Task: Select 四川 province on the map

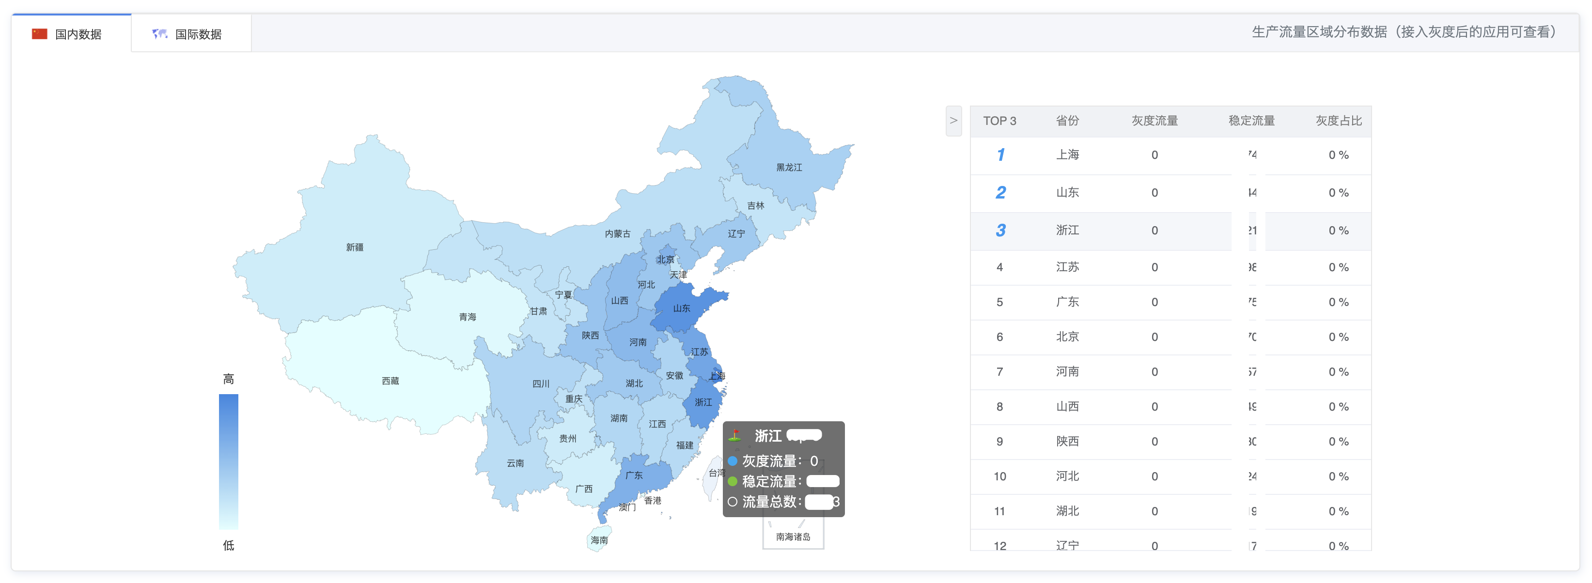Action: (541, 384)
